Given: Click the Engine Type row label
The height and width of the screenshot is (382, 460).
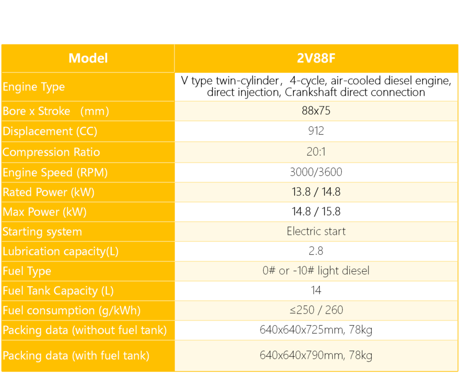Looking at the screenshot, I should 34,87.
